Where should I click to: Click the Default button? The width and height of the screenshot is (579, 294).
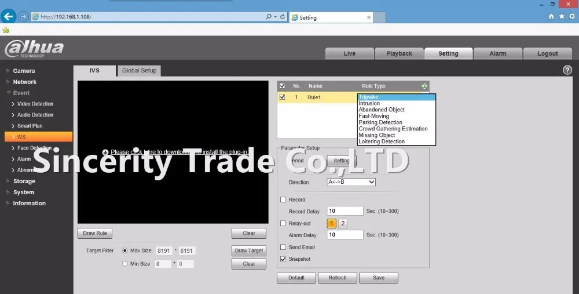(x=296, y=278)
